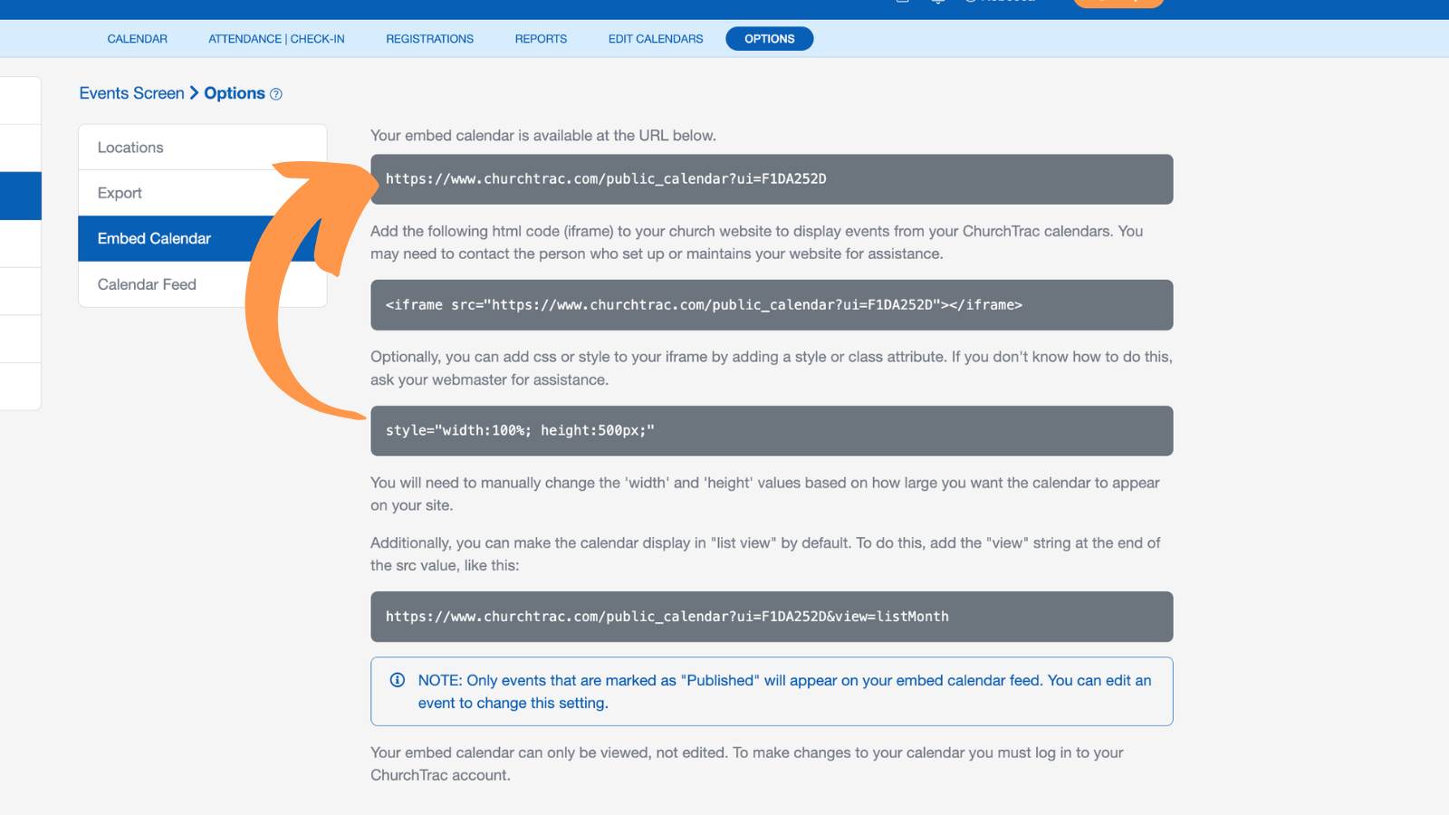The height and width of the screenshot is (815, 1449).
Task: Click the "list view" by default paragraph
Action: pyautogui.click(x=765, y=554)
